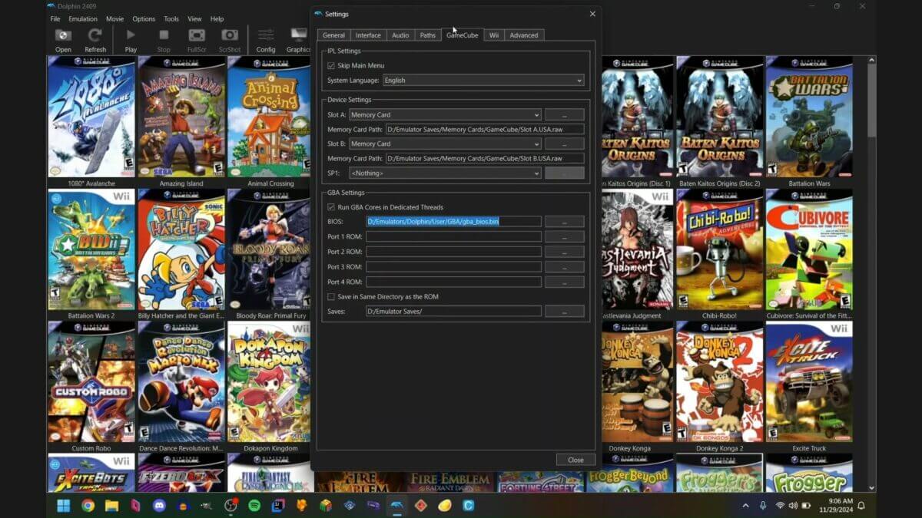Disable Run GBA Cores in Dedicated Threads

[330, 206]
